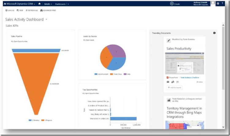230x136 pixels.
Task: Click the Leads by Source chart title
Action: (x=90, y=36)
